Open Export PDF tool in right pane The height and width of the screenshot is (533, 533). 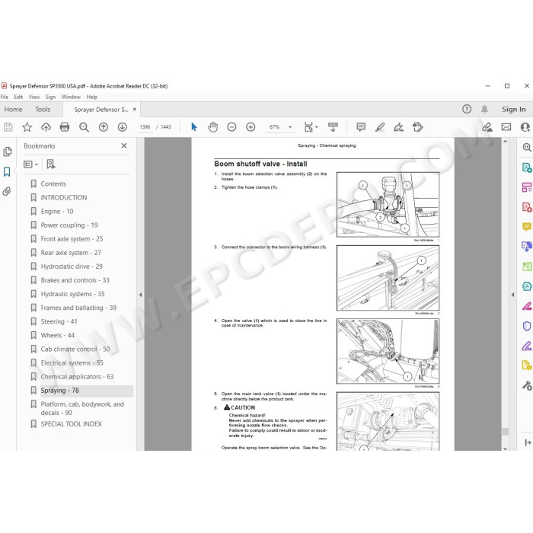pos(527,168)
